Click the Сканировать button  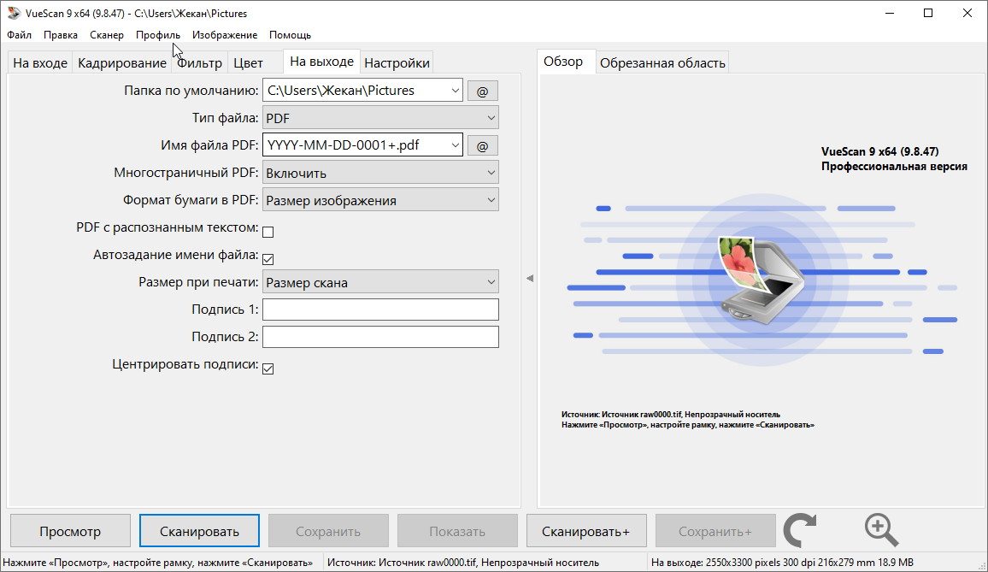click(x=199, y=531)
